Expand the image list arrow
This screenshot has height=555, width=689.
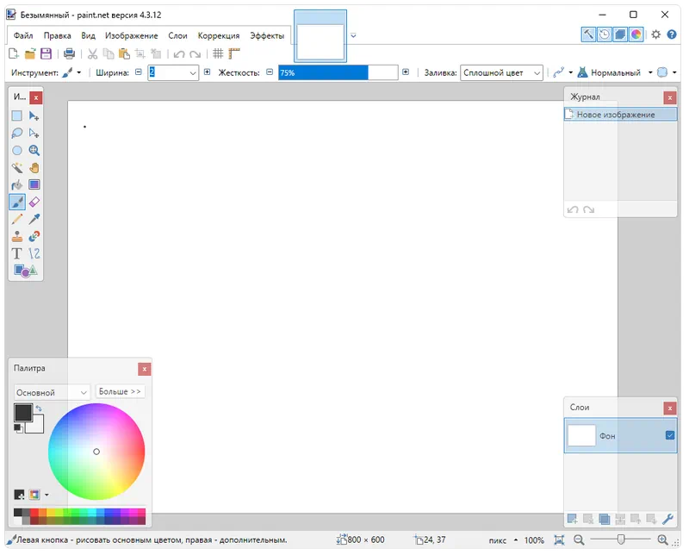coord(353,35)
